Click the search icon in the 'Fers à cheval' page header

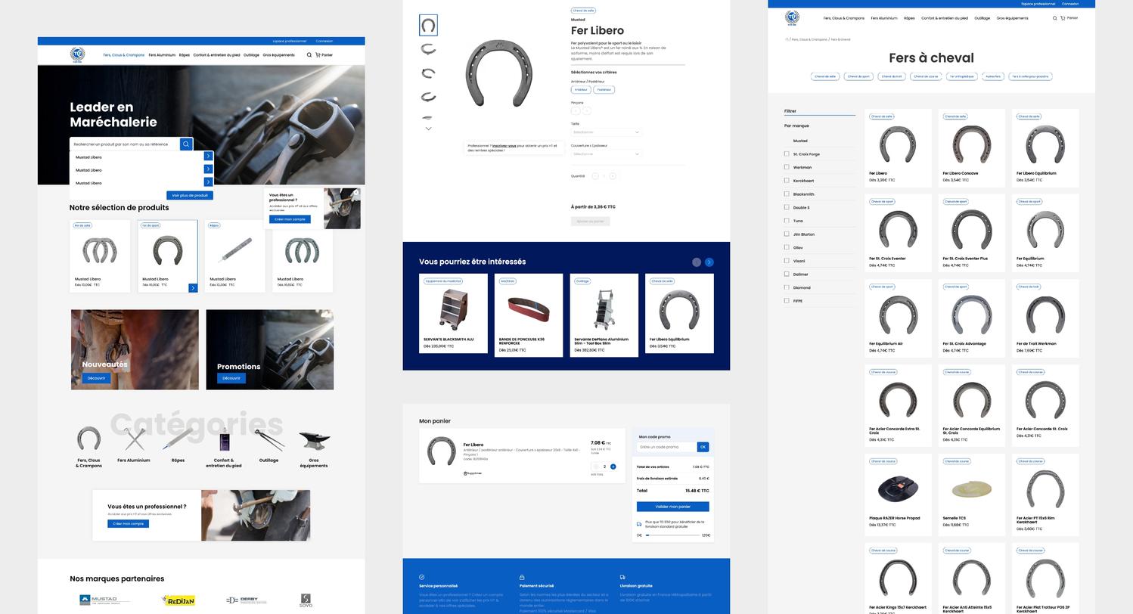[x=1055, y=18]
